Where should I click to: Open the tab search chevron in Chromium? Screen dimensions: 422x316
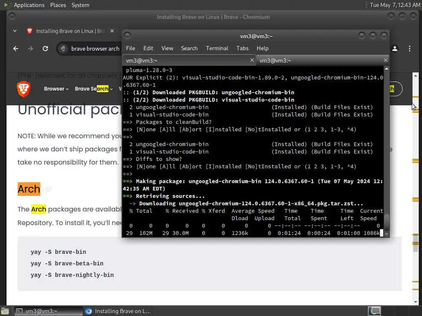tap(15, 31)
